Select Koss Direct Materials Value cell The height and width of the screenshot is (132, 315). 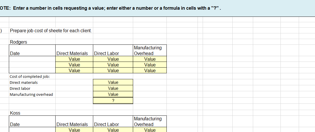tap(74, 130)
